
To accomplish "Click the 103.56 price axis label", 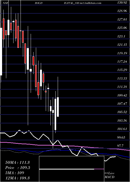I will point(122,121).
